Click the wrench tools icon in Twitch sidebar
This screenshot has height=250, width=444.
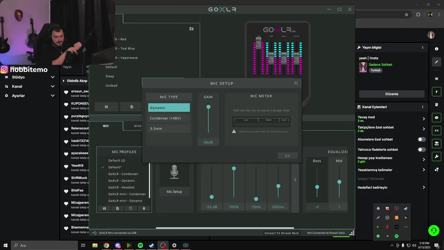[x=436, y=157]
